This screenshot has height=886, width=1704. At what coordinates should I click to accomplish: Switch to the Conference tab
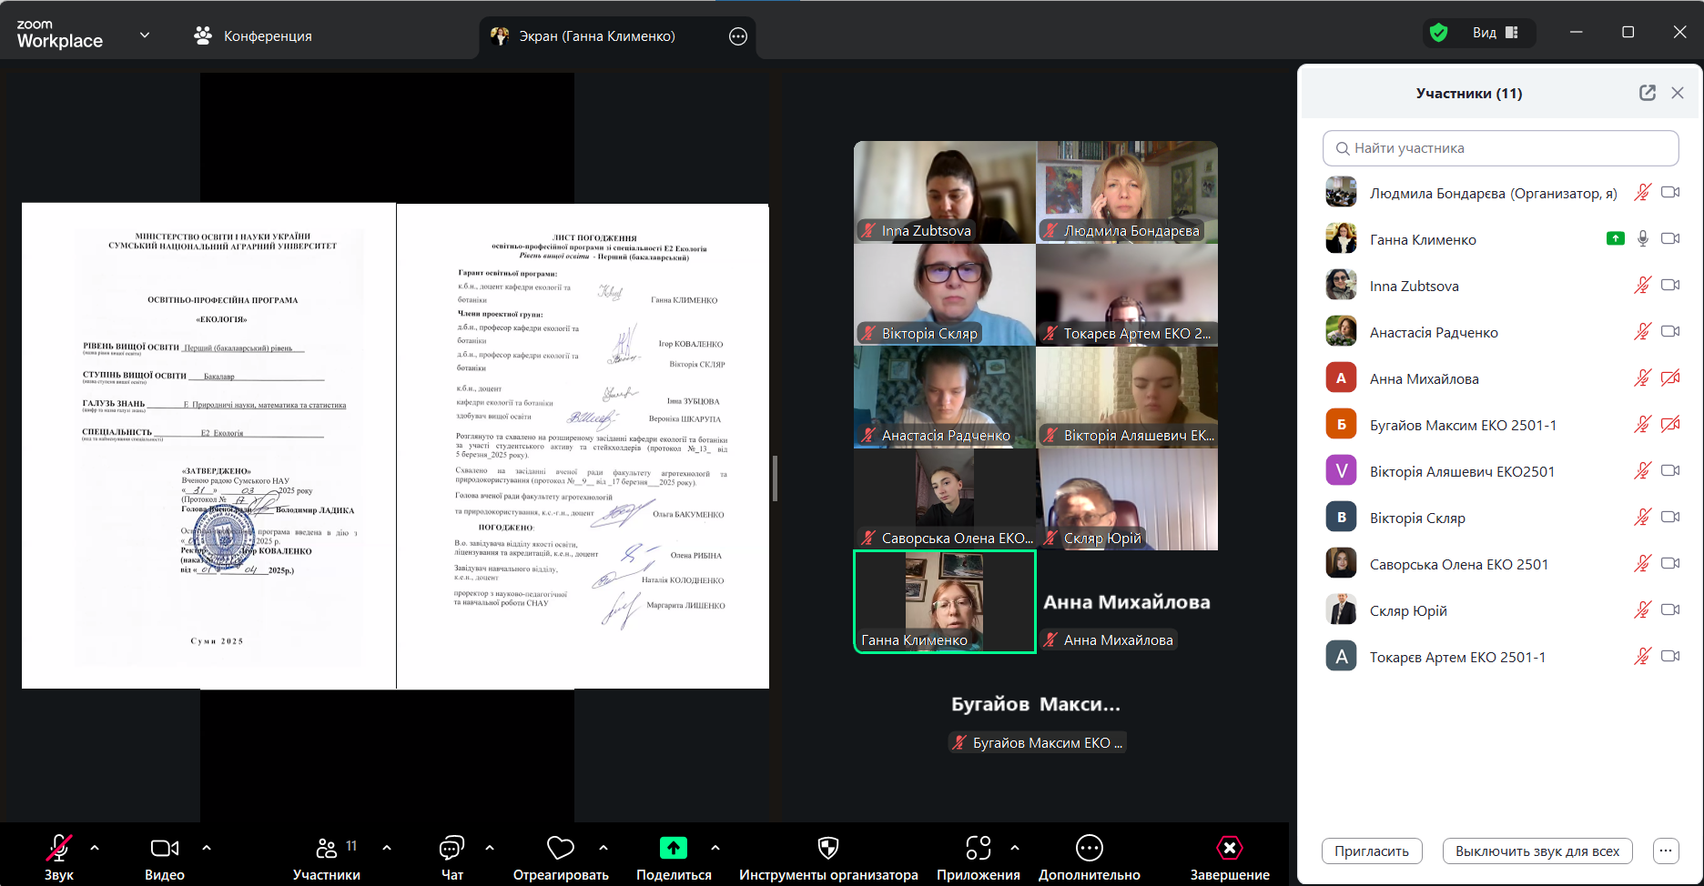tap(253, 36)
